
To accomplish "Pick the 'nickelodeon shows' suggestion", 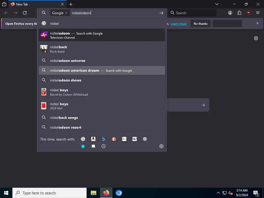I will 102,80.
